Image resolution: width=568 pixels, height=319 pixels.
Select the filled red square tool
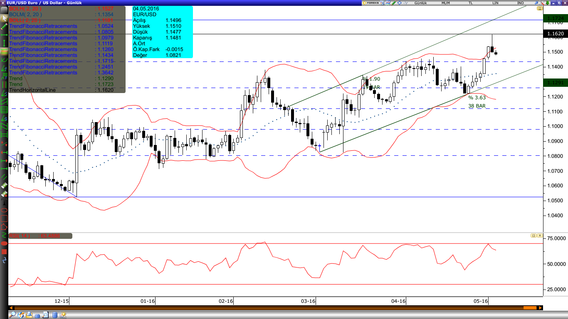tap(4, 251)
